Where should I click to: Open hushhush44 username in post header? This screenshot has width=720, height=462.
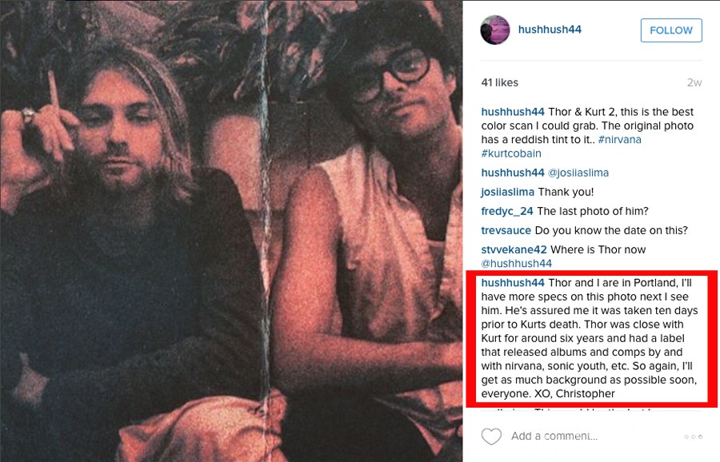pos(550,30)
